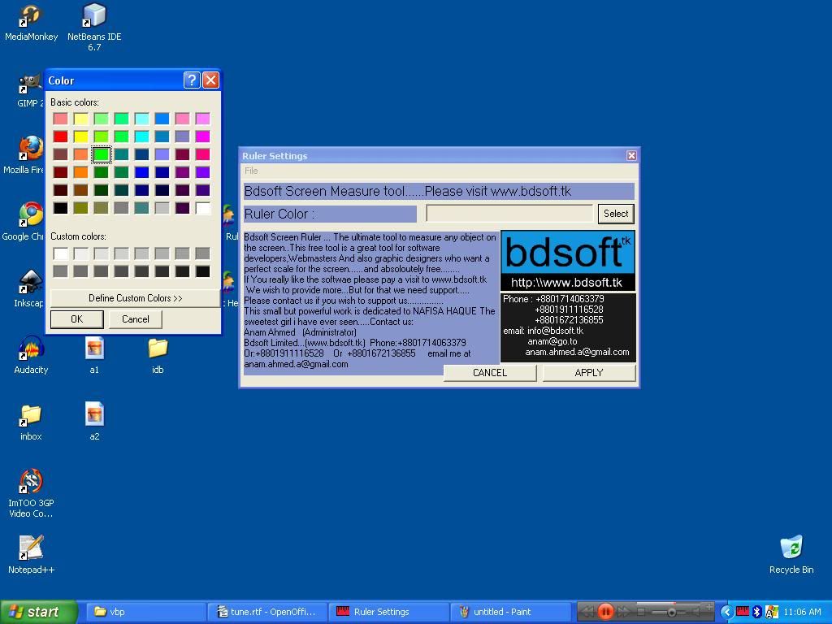Pause playback in the taskbar media player
Screen dimensions: 832x624
click(x=605, y=611)
